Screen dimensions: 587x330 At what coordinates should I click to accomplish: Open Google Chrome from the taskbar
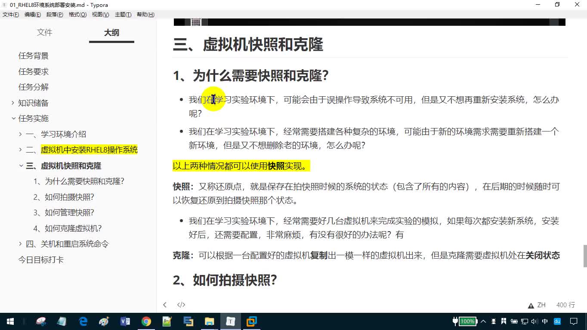pos(146,321)
